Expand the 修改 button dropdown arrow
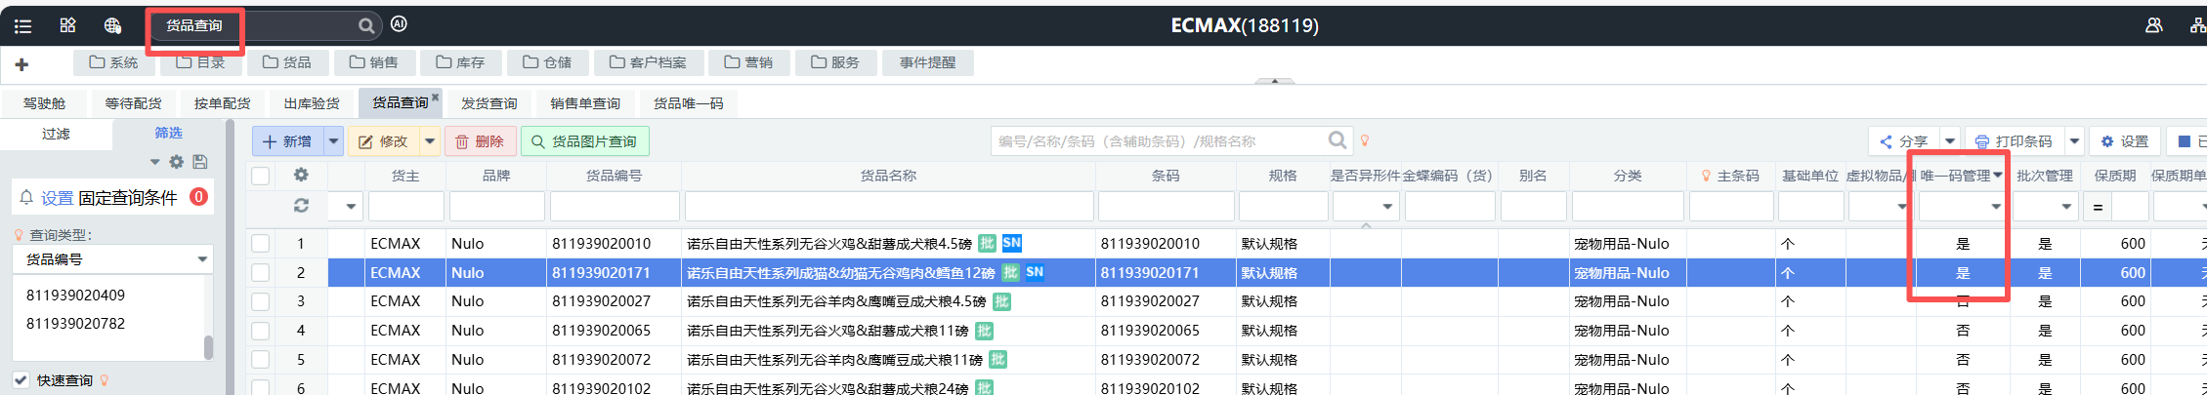Screen dimensions: 2207x395 tap(429, 141)
